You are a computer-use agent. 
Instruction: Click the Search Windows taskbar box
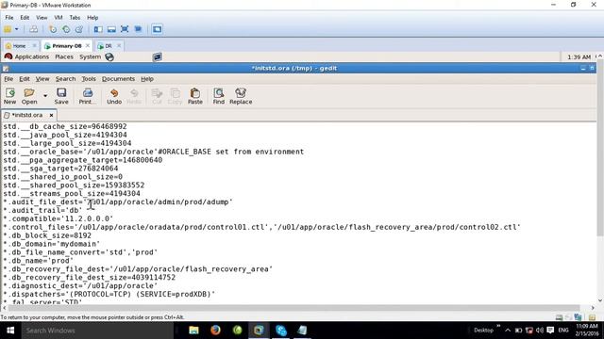96,331
